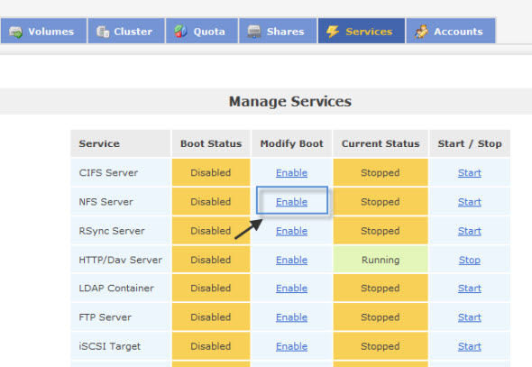Start the CIFS Server
This screenshot has height=367, width=532.
(x=470, y=172)
